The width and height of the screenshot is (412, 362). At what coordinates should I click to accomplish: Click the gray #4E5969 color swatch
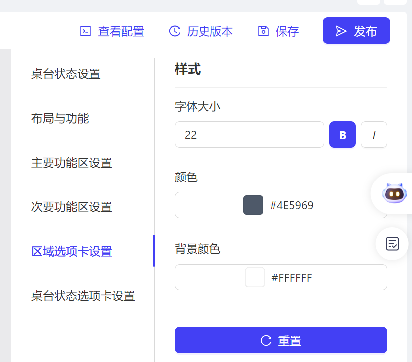point(253,205)
